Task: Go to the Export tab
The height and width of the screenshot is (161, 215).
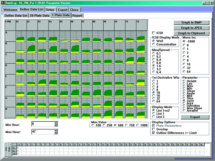Action: click(x=63, y=10)
